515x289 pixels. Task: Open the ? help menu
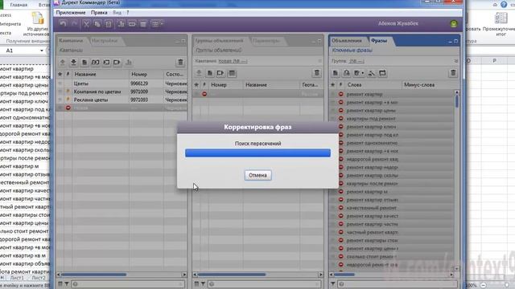[x=128, y=13]
